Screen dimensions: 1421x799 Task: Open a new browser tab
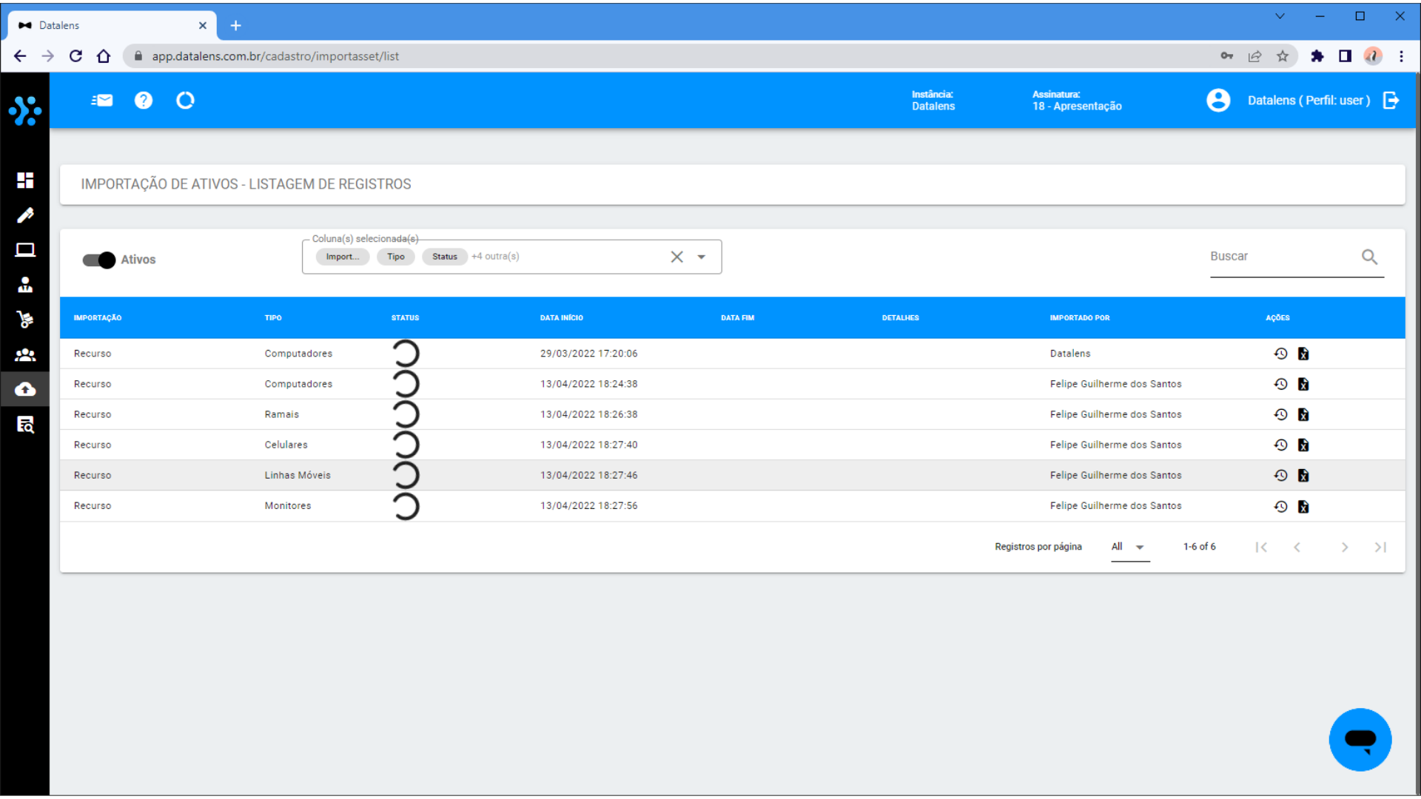click(236, 25)
